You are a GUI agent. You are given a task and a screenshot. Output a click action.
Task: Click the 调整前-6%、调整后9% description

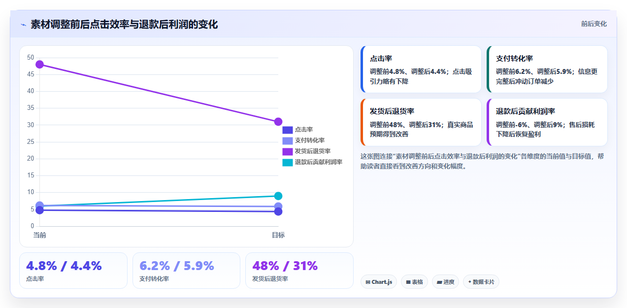tap(545, 129)
